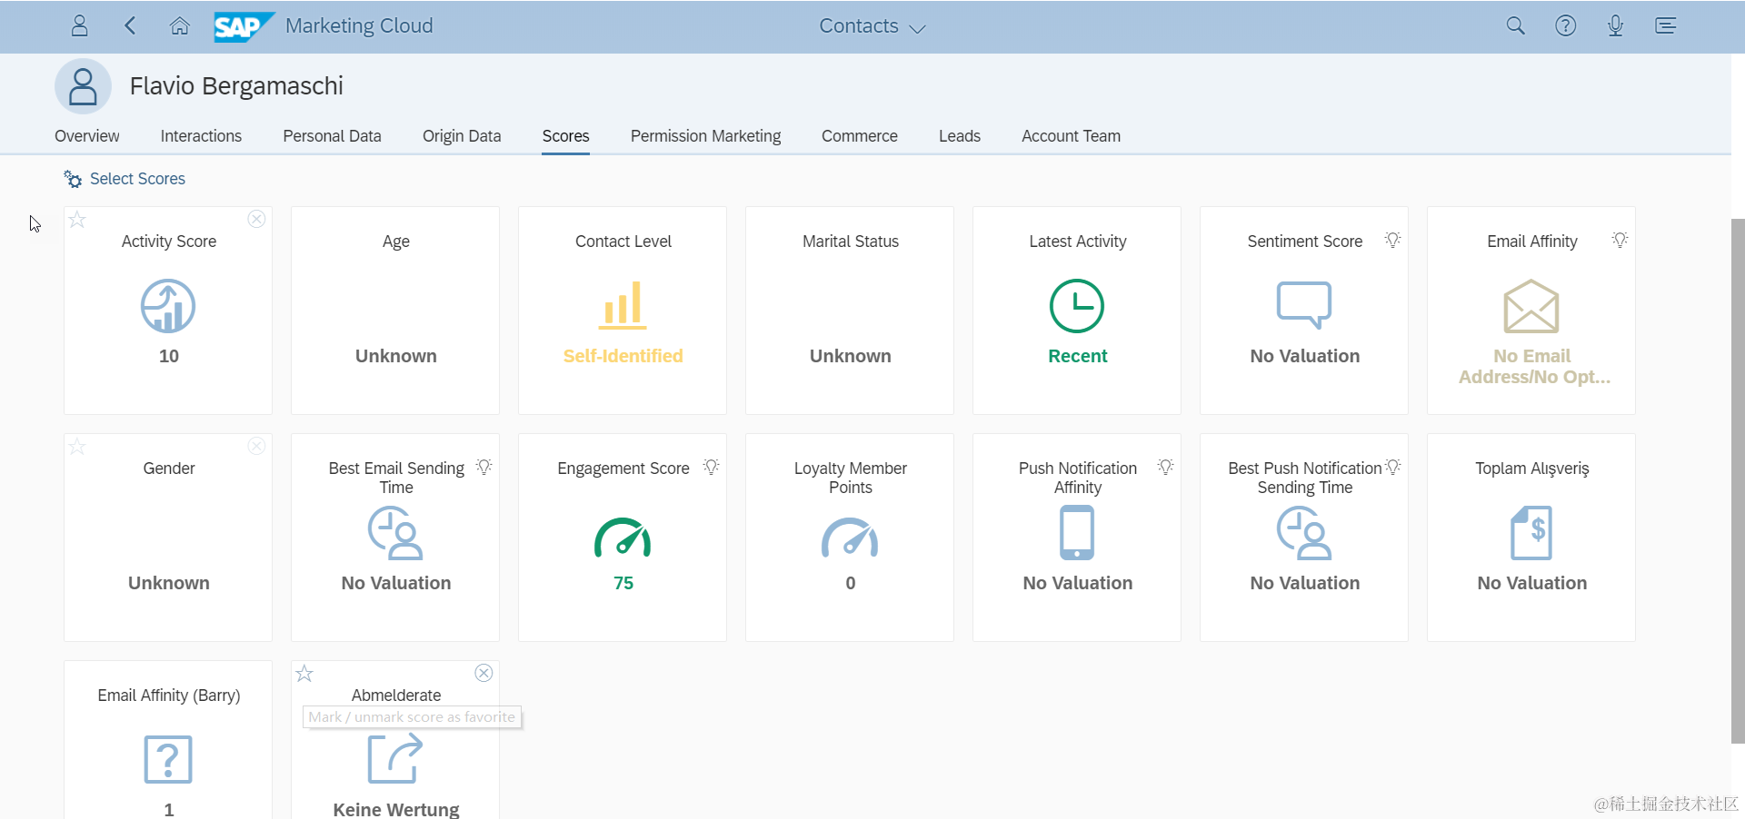Screen dimensions: 1745x819
Task: Click the Select Scores link
Action: pyautogui.click(x=125, y=179)
